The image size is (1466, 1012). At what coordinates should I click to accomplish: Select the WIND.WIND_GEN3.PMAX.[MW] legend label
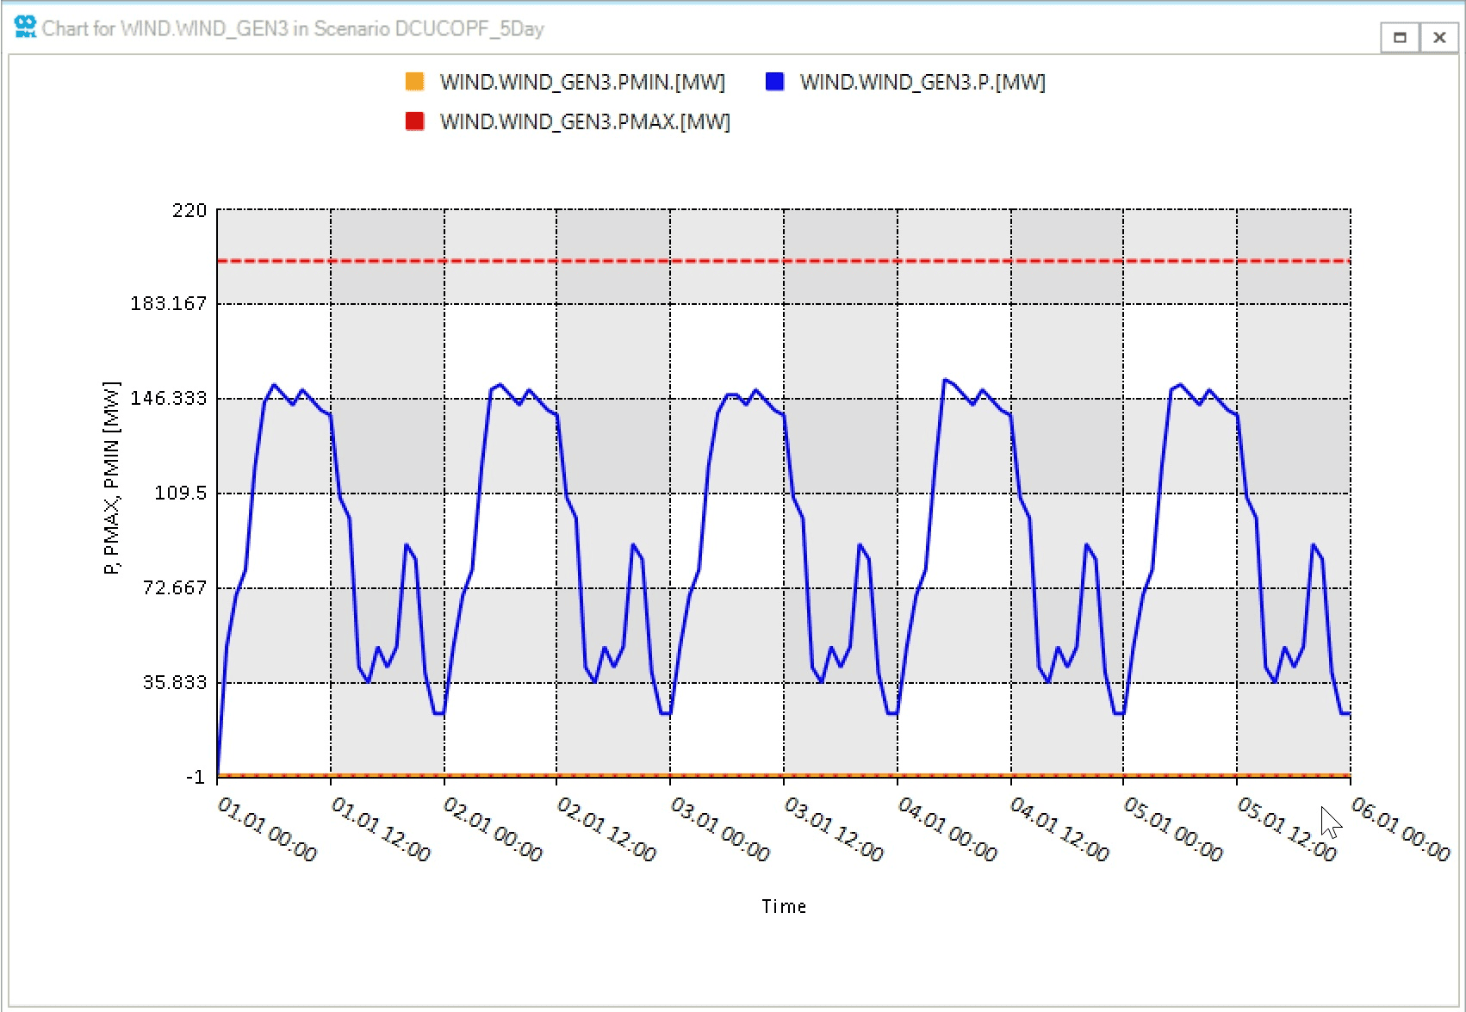coord(585,121)
